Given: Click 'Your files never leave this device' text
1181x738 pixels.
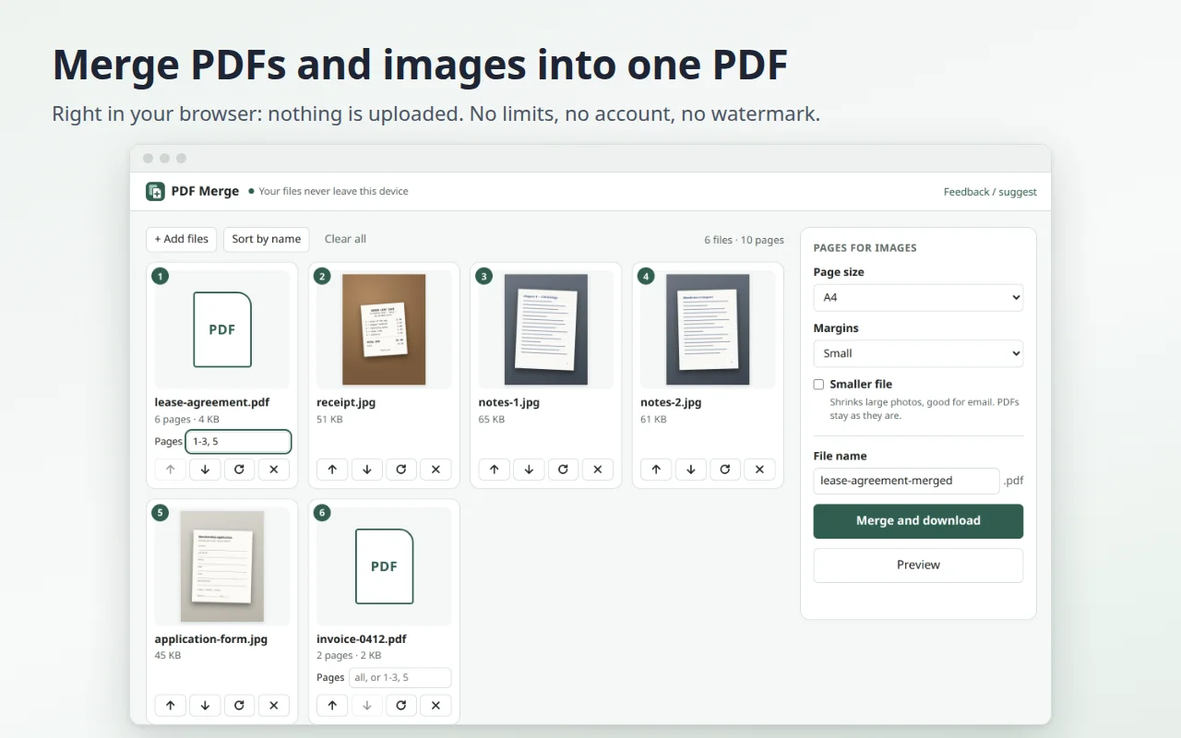Looking at the screenshot, I should [333, 192].
